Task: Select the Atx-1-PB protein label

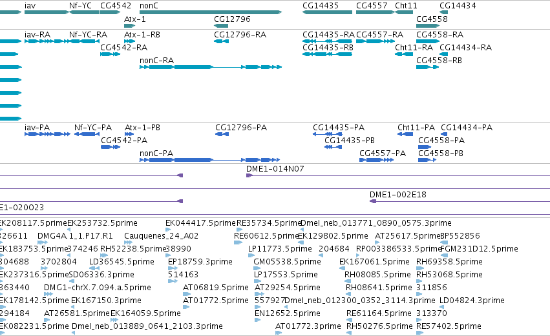Action: 142,128
